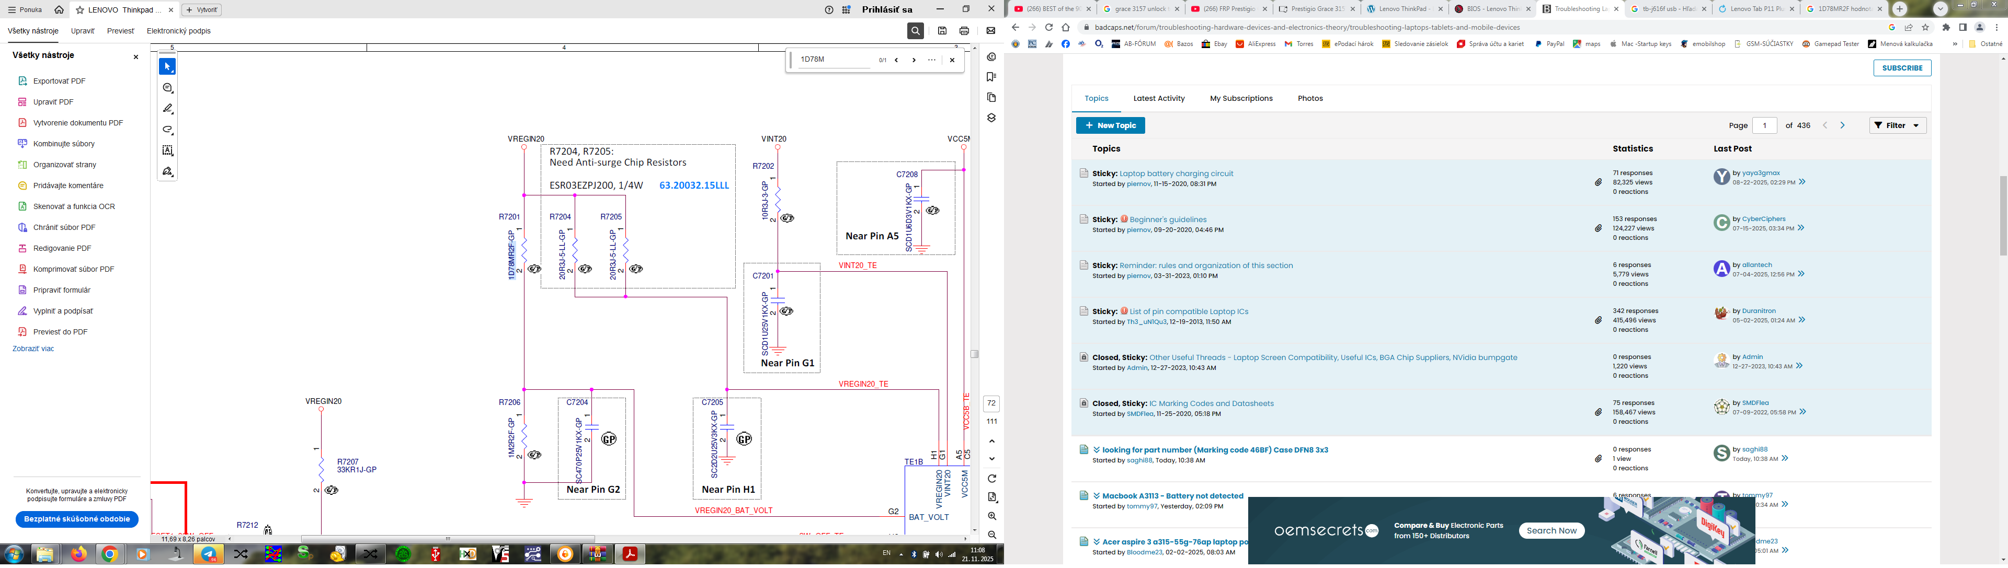Rotate the page with rotate icon
The width and height of the screenshot is (2008, 568).
pos(991,479)
